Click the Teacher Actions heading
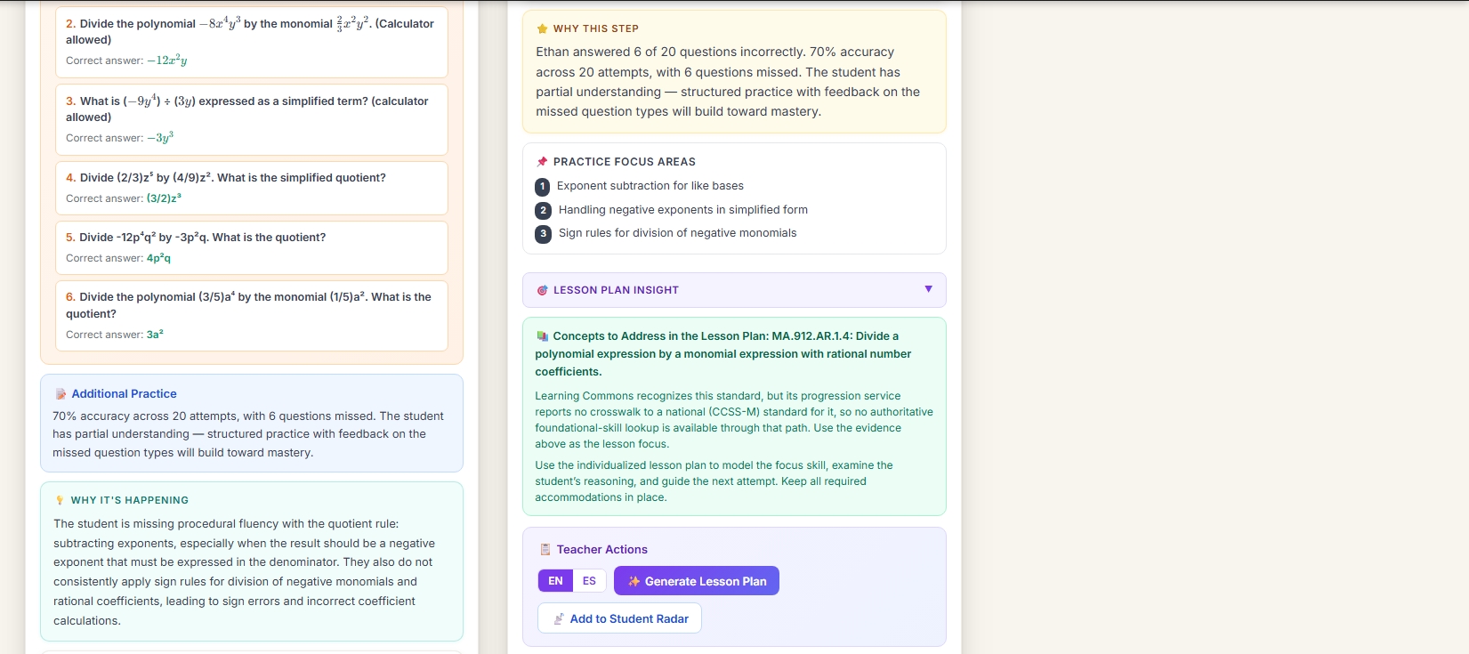This screenshot has width=1469, height=654. (602, 550)
